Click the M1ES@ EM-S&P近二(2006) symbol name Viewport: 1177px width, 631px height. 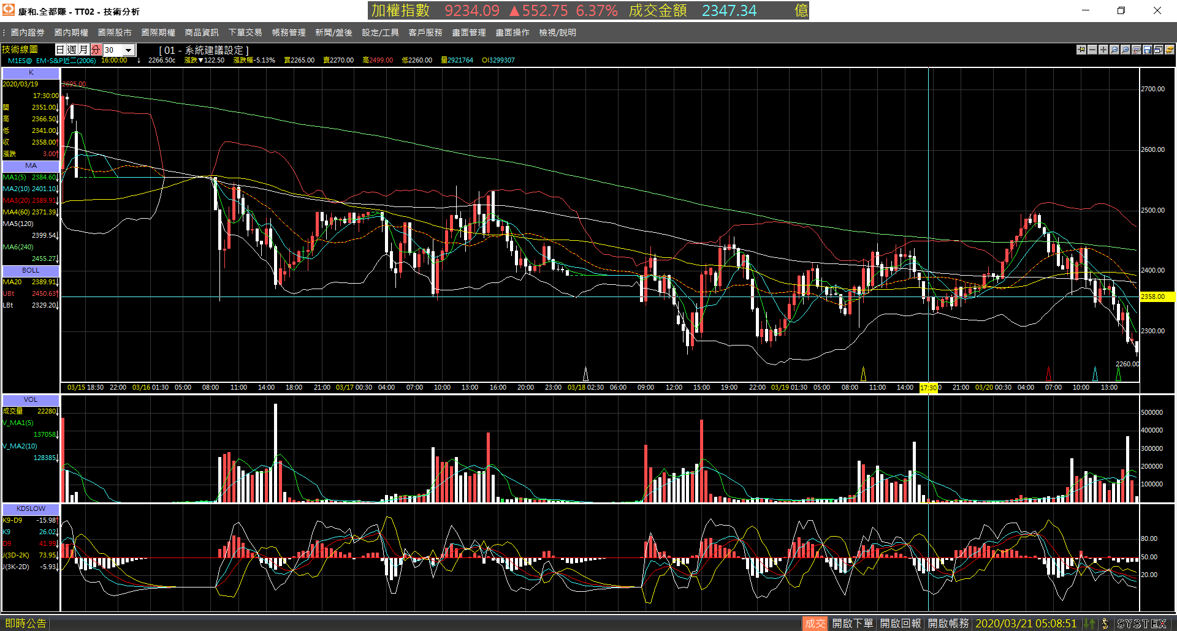click(x=51, y=61)
